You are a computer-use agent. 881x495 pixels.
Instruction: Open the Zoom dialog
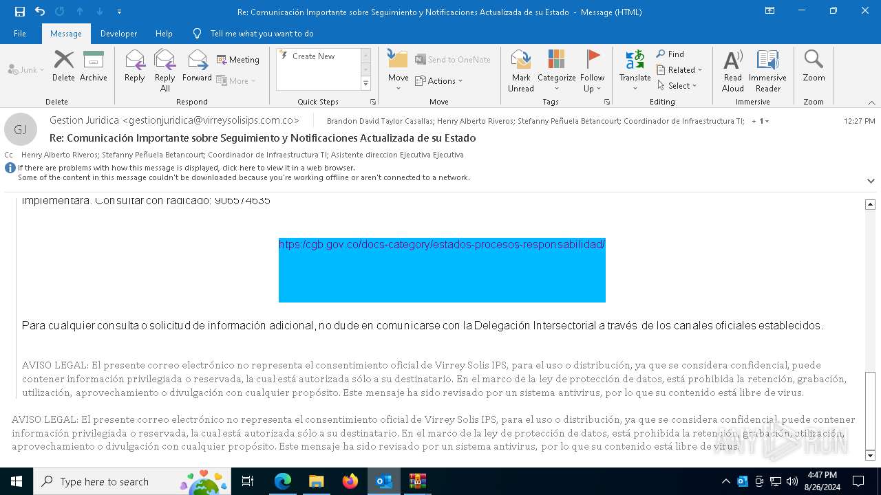click(814, 67)
